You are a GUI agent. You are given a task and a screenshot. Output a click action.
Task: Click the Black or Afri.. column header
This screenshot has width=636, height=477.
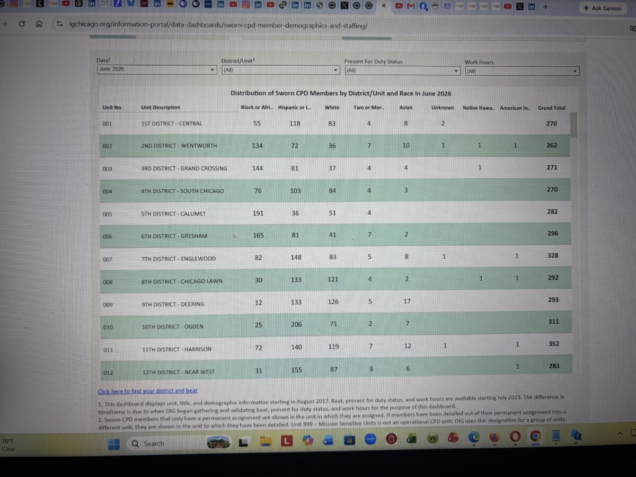[x=257, y=108]
